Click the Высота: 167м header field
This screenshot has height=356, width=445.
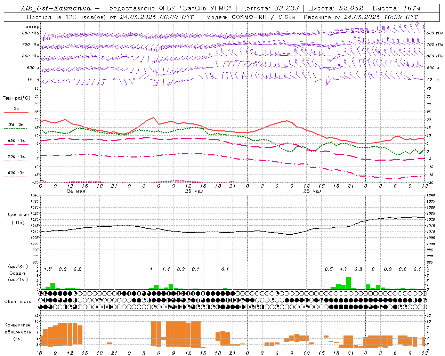(x=396, y=8)
